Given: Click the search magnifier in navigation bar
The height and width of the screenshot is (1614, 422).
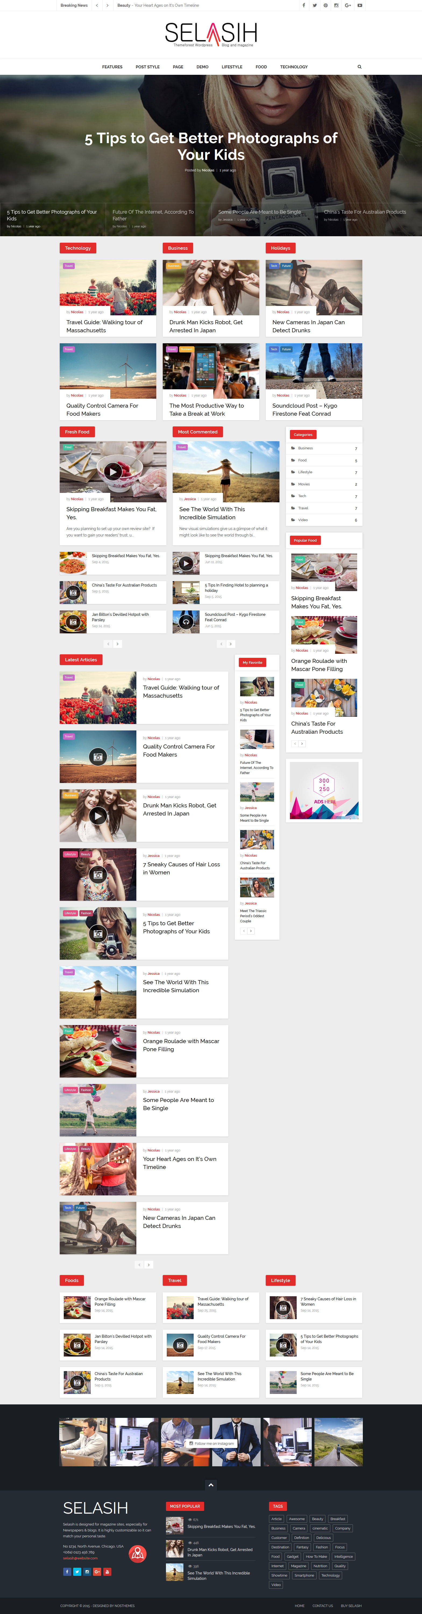Looking at the screenshot, I should [x=359, y=66].
